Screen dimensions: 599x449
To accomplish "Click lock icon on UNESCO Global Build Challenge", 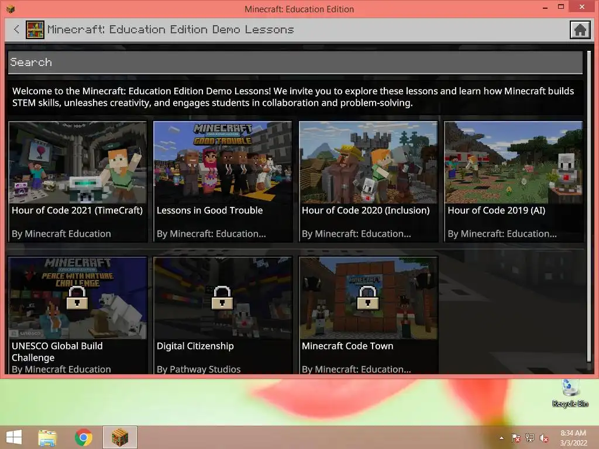I will point(77,298).
